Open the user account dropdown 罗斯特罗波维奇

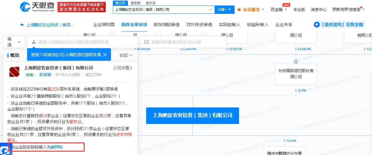[349, 10]
